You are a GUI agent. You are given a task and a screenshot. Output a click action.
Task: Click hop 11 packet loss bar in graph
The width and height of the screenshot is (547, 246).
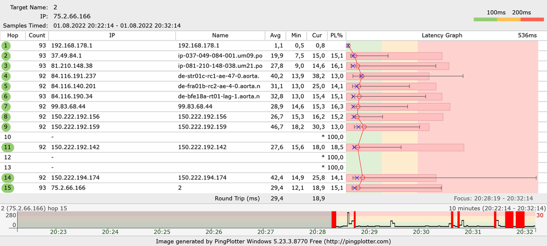(405, 148)
